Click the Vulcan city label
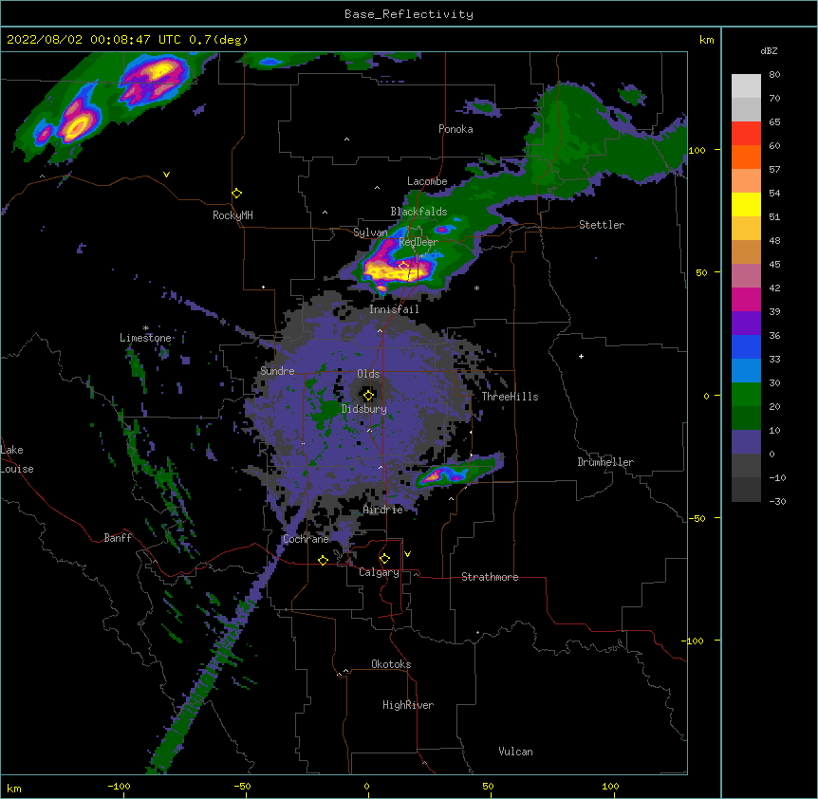818x799 pixels. 515,752
